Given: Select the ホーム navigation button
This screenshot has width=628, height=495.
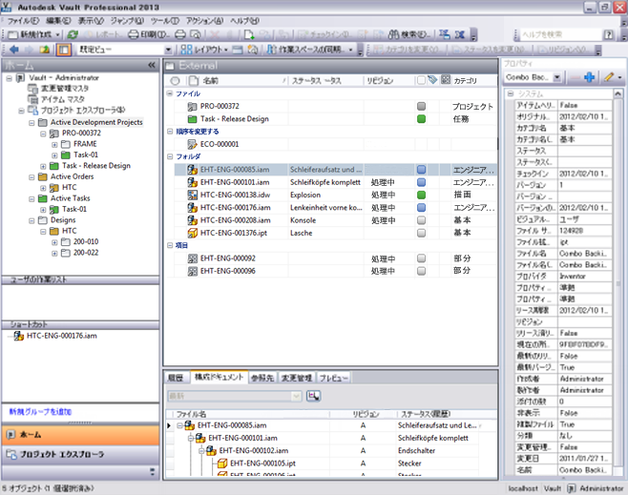Looking at the screenshot, I should pos(80,435).
